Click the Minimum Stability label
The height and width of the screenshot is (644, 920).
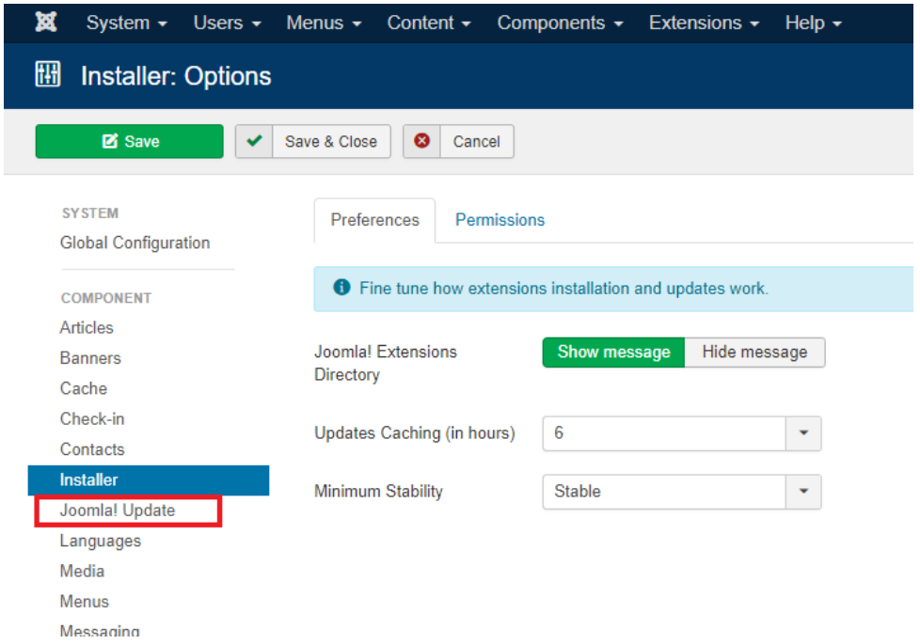coord(378,492)
